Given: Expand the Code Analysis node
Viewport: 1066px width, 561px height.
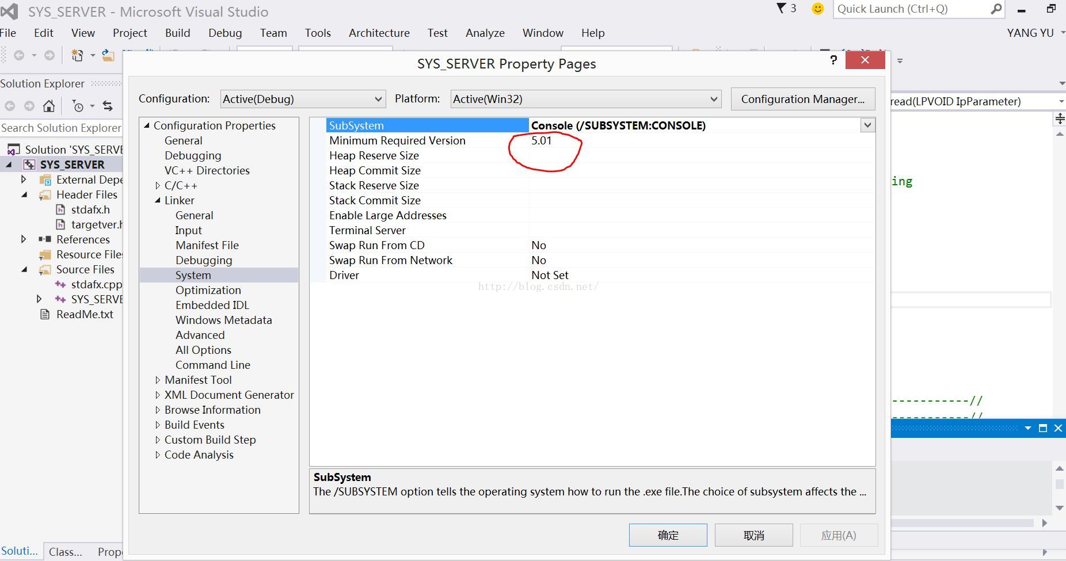Looking at the screenshot, I should pyautogui.click(x=158, y=455).
